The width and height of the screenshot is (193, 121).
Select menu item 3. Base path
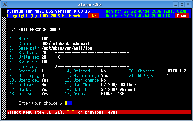tap(24, 48)
